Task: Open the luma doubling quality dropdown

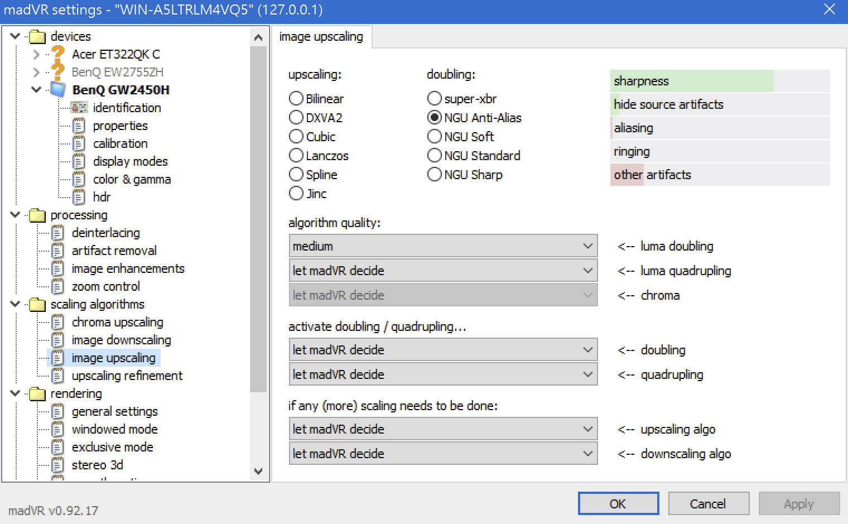Action: pos(443,246)
